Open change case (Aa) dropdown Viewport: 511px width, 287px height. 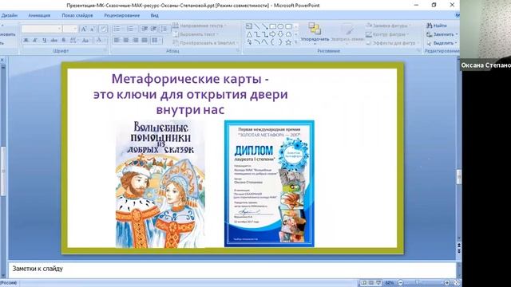[x=85, y=41]
